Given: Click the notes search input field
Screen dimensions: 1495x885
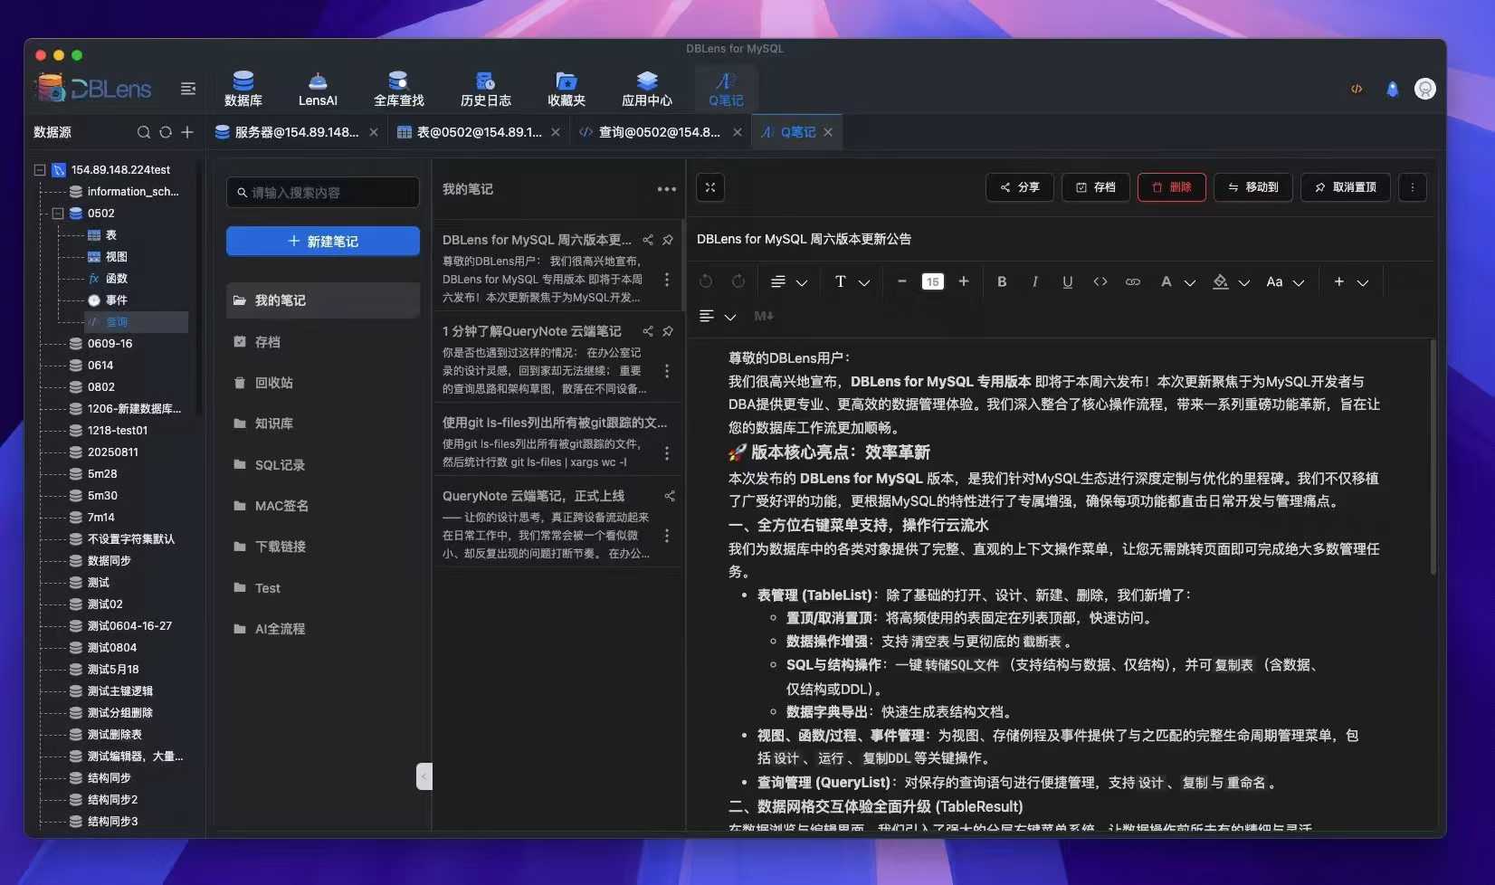Looking at the screenshot, I should tap(322, 192).
